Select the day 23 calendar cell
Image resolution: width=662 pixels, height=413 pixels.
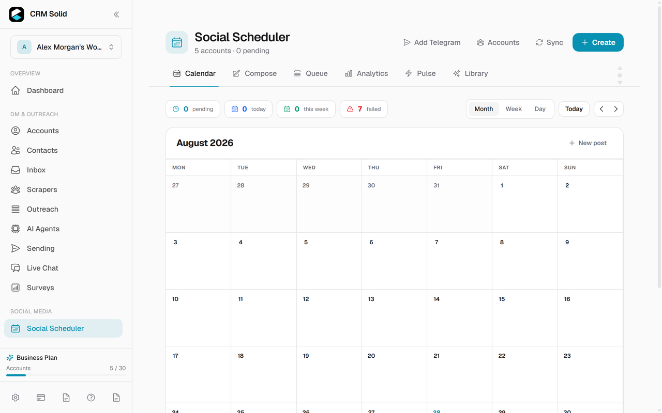click(590, 375)
